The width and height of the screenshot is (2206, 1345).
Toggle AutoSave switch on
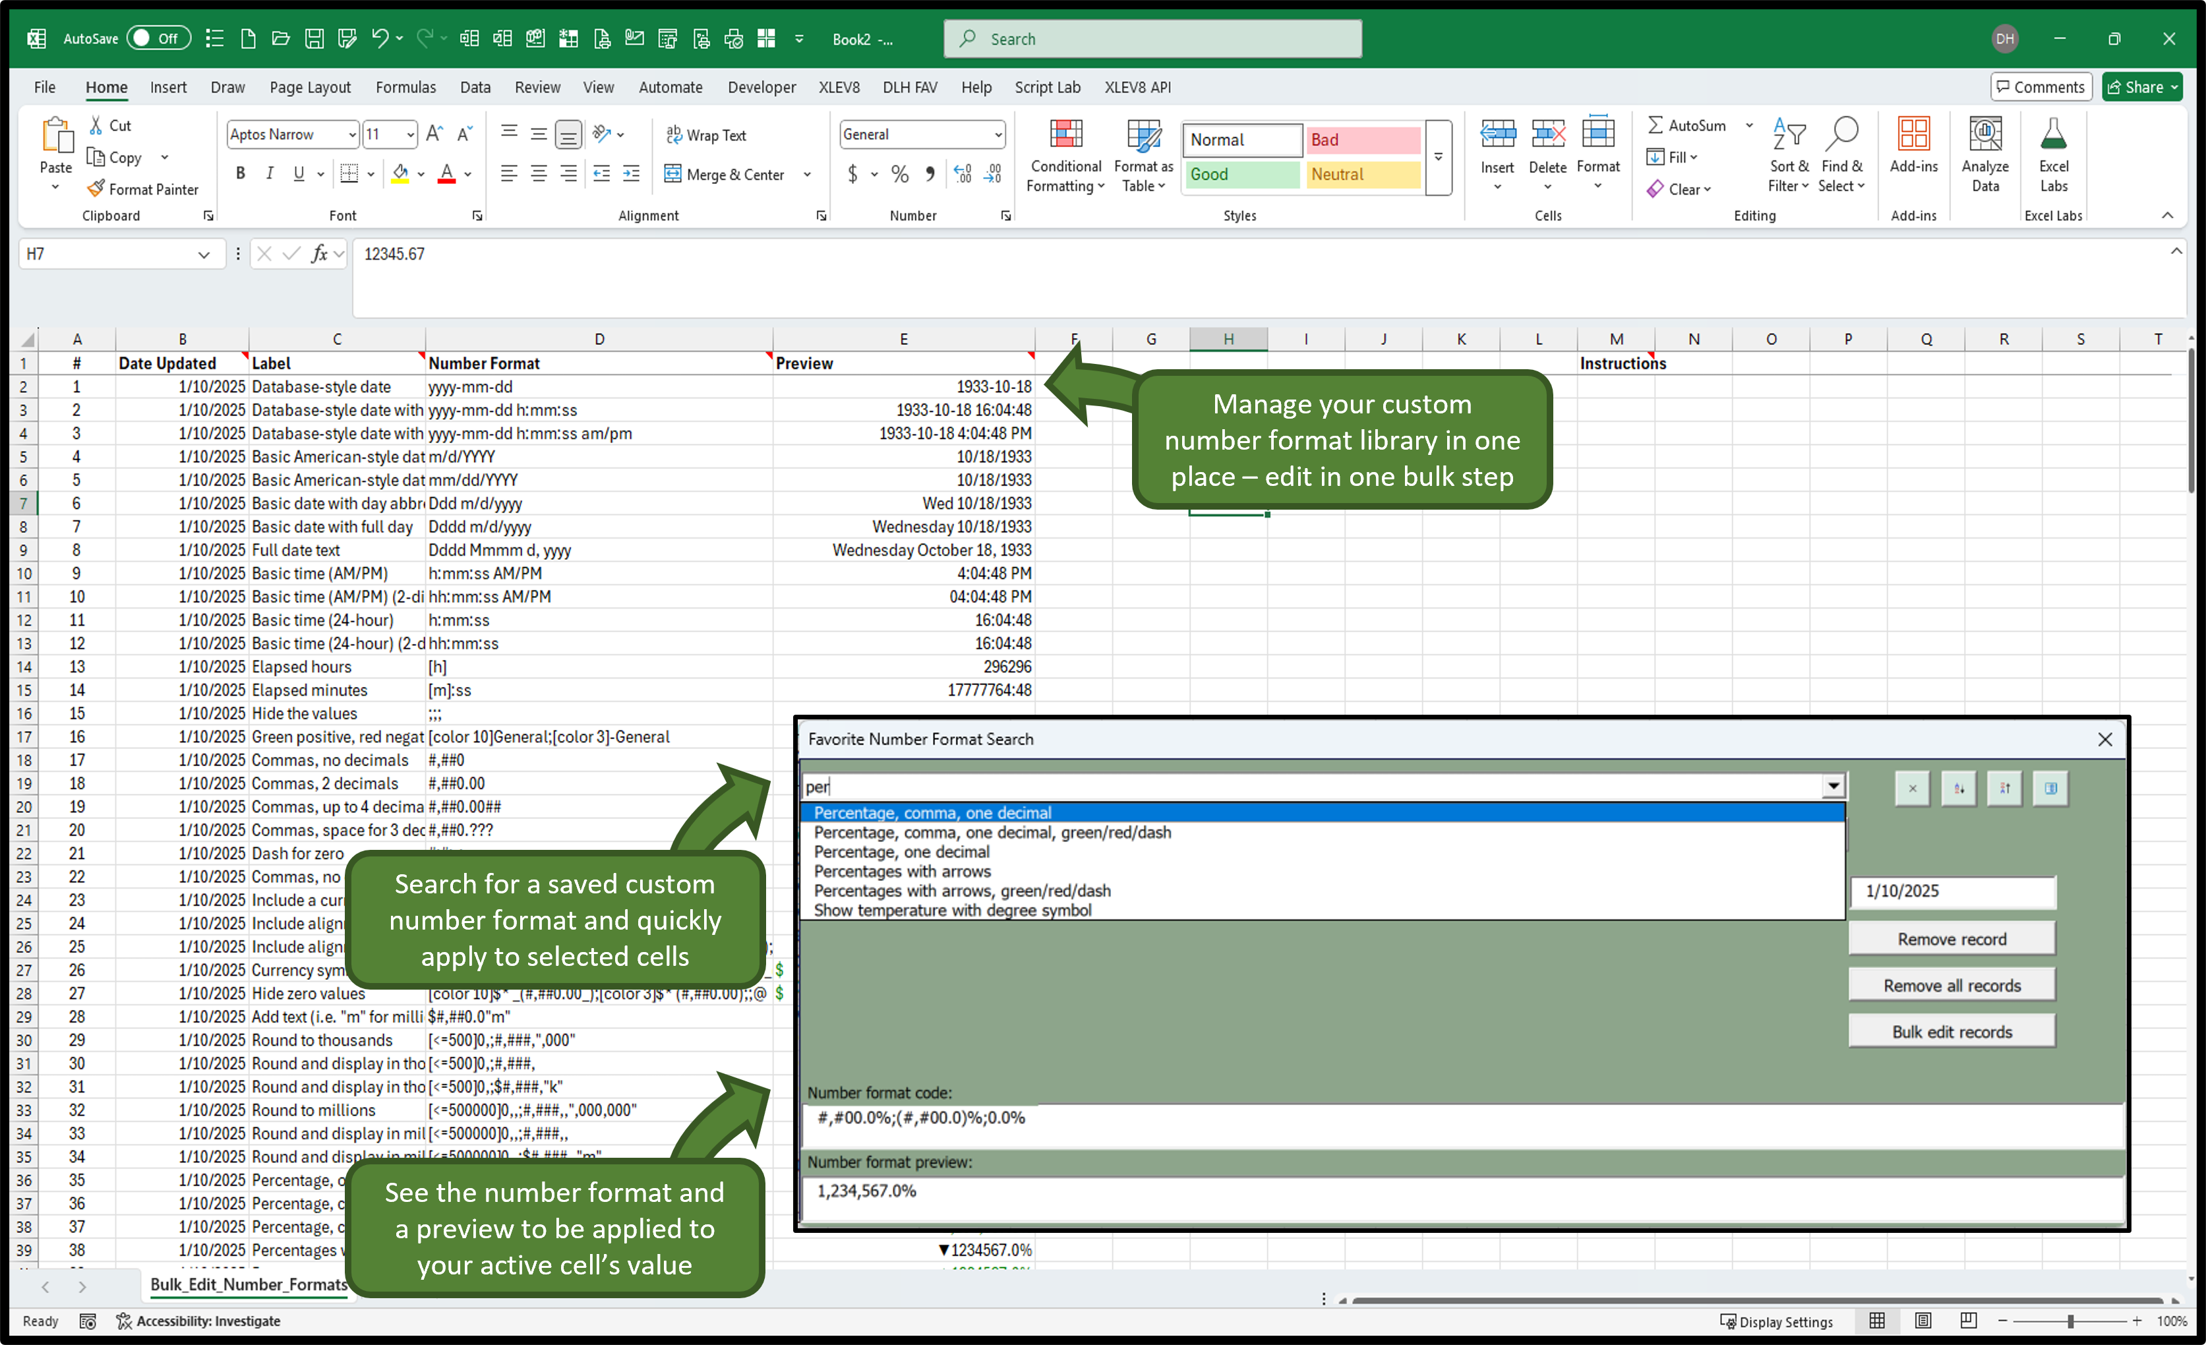coord(158,38)
